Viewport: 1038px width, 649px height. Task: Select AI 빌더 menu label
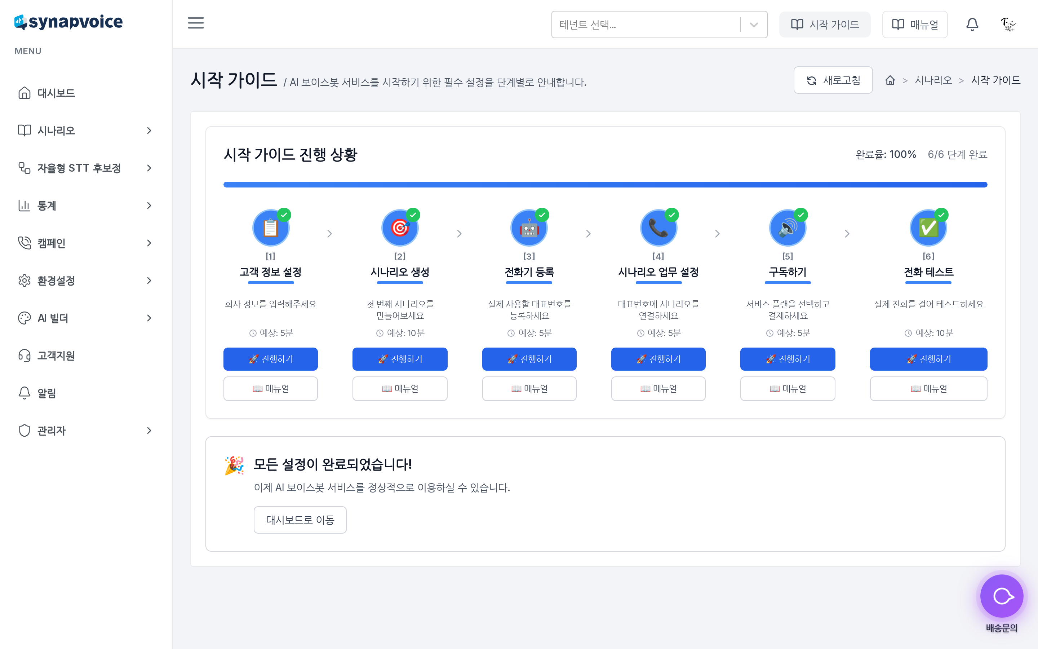(x=53, y=318)
